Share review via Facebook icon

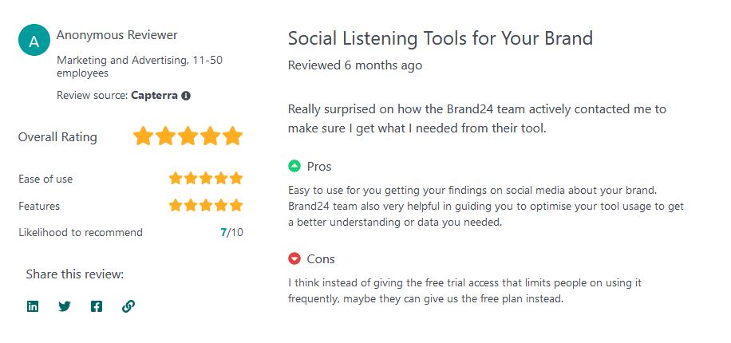(97, 306)
